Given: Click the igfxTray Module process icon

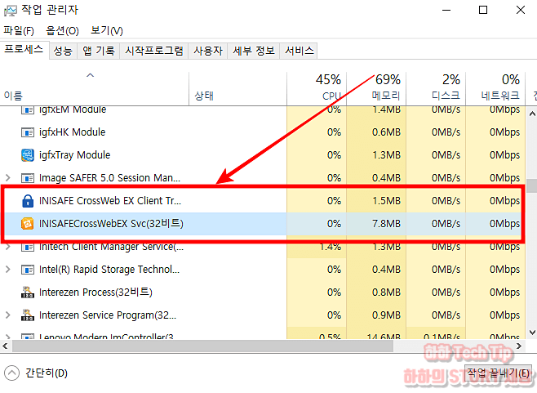Looking at the screenshot, I should click(x=28, y=155).
